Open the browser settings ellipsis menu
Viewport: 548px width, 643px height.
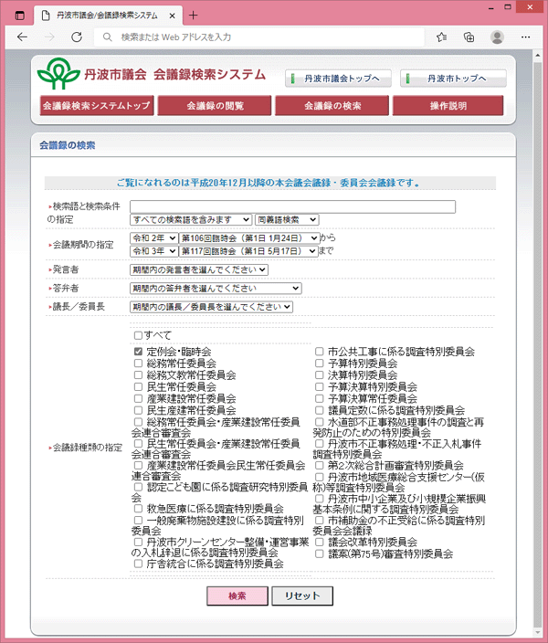point(525,37)
